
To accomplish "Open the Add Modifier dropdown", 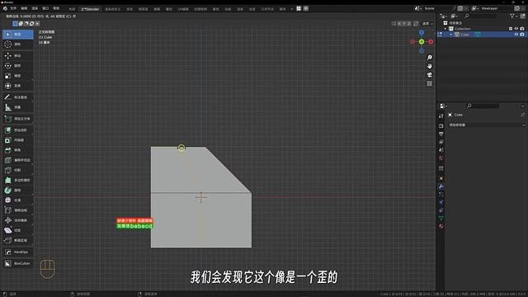I will tap(486, 125).
